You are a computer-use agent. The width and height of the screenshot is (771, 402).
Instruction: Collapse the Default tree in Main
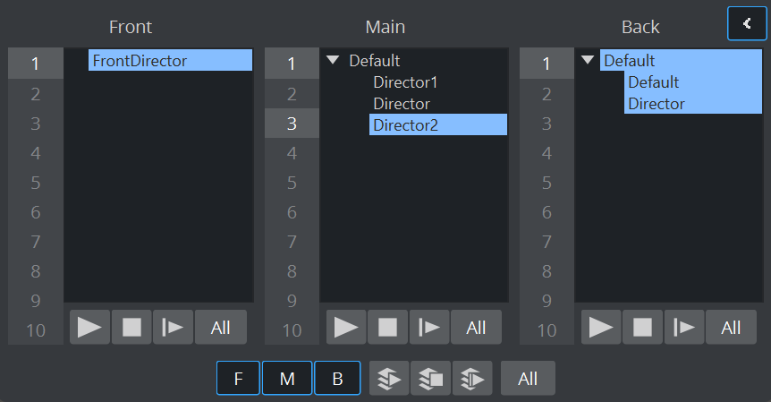point(333,61)
